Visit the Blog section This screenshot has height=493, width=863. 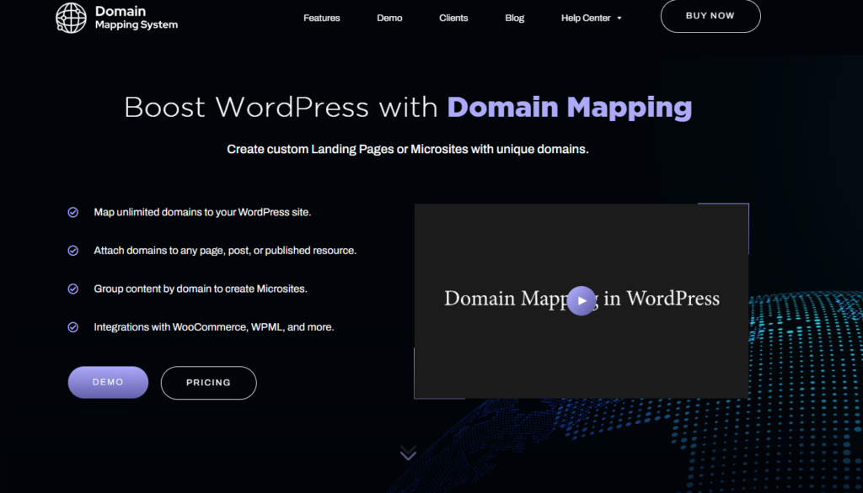[x=515, y=19]
